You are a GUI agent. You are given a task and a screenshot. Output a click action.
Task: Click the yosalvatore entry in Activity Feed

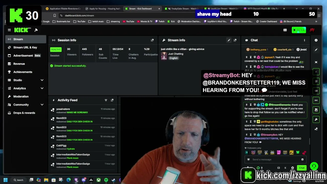tap(83, 111)
